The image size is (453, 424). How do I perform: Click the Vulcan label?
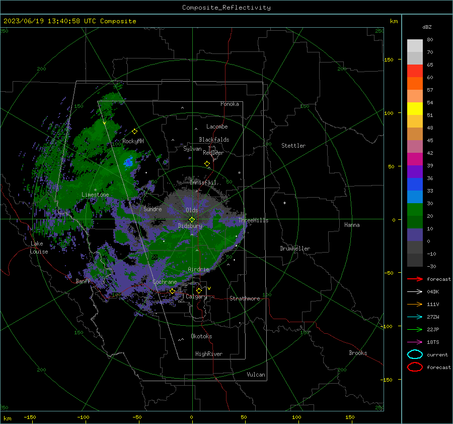tap(256, 375)
